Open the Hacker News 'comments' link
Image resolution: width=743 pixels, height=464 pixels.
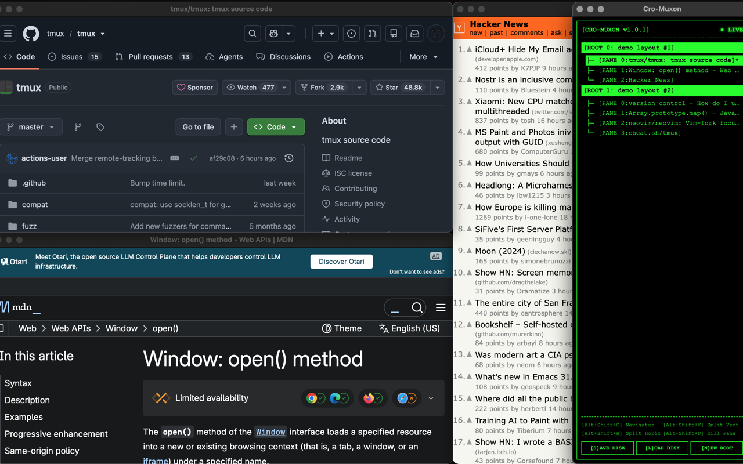click(526, 33)
